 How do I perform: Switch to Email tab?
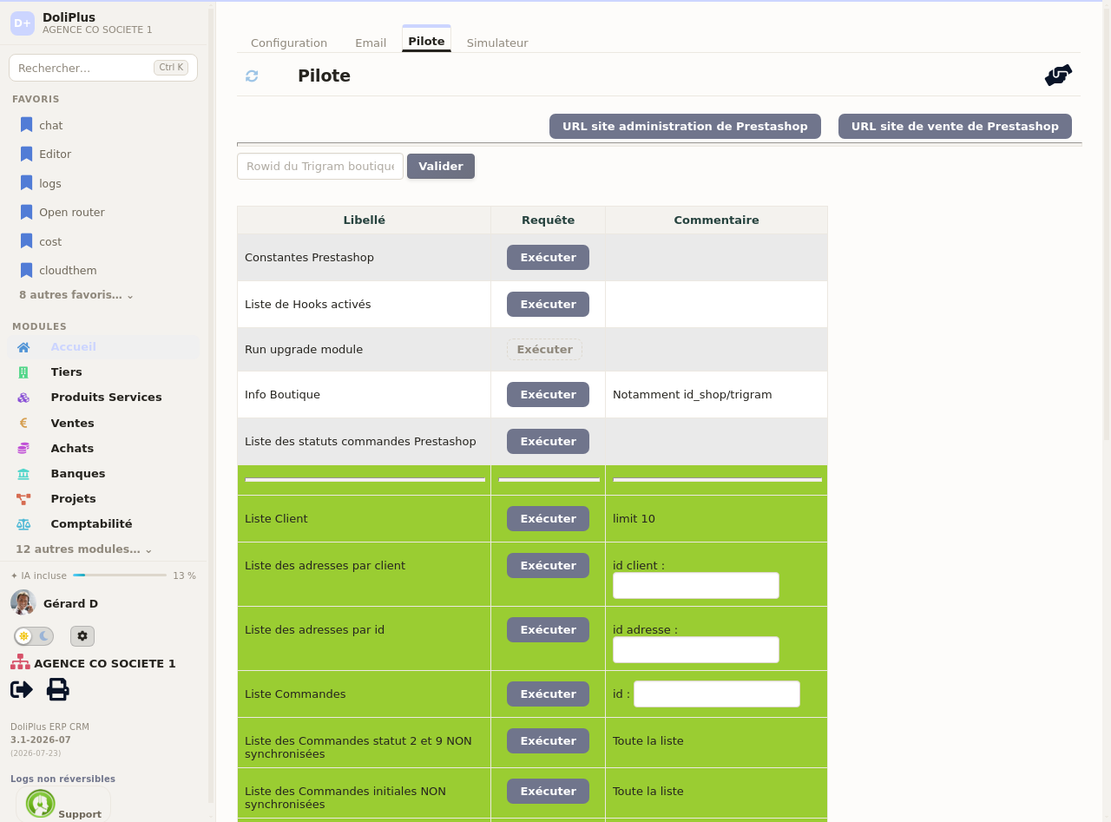click(371, 43)
